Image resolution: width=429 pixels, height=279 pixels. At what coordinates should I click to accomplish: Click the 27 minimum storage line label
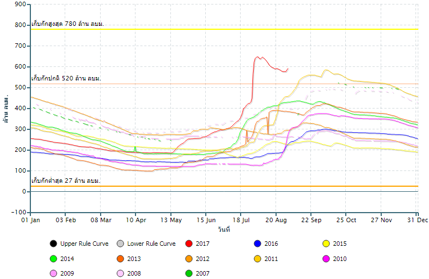tap(66, 181)
